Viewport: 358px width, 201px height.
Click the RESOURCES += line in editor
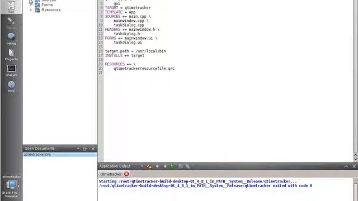(x=120, y=64)
